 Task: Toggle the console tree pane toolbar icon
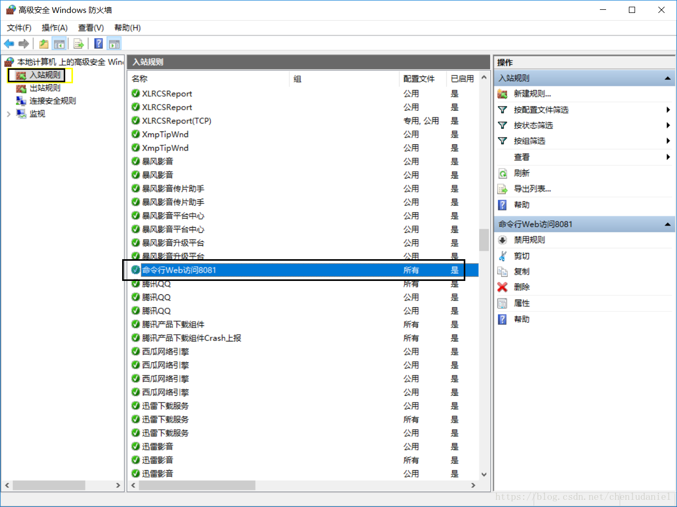coord(60,44)
